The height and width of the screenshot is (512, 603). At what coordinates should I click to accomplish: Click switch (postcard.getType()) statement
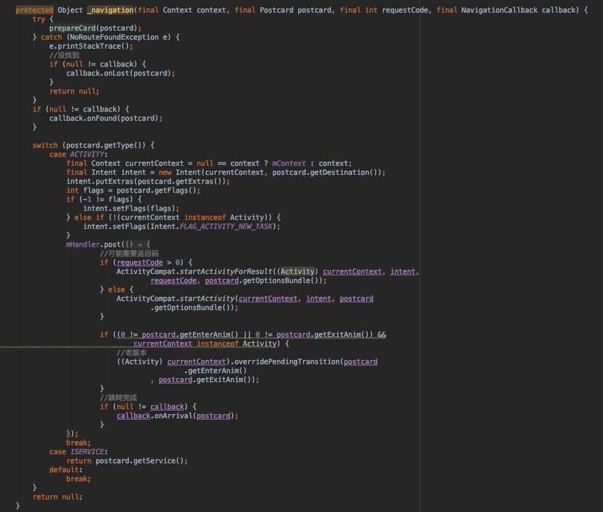(x=93, y=145)
